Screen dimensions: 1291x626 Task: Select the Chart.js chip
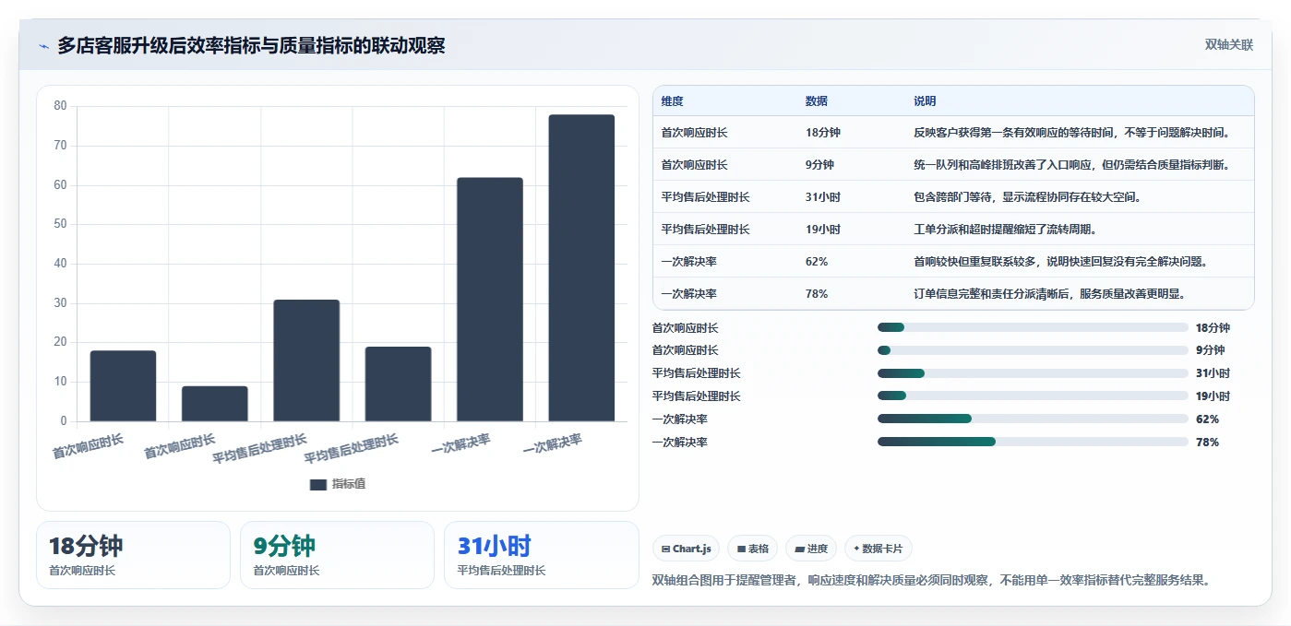coord(687,549)
